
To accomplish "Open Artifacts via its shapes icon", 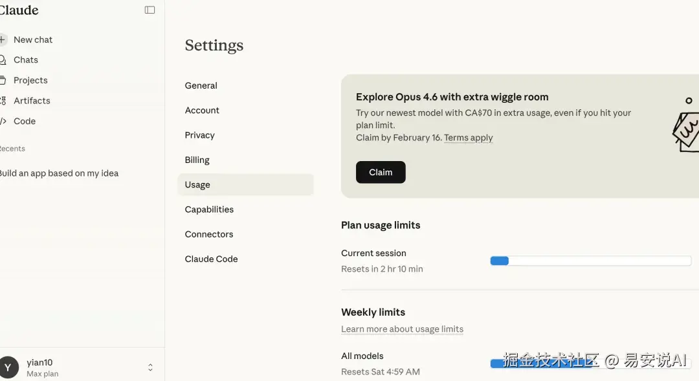I will [3, 101].
